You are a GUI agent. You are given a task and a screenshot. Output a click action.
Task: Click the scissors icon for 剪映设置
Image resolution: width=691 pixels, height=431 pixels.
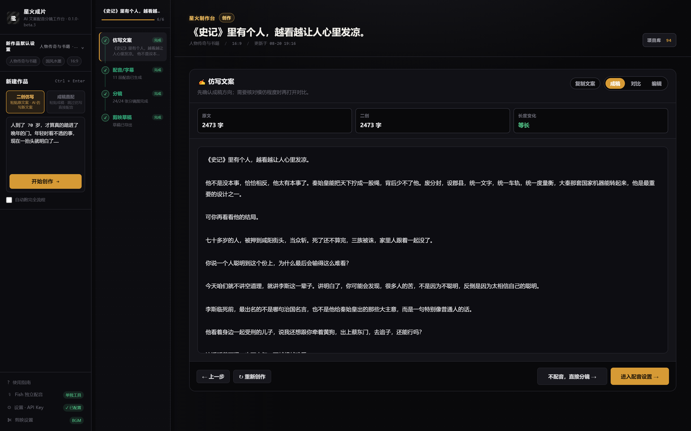point(9,420)
